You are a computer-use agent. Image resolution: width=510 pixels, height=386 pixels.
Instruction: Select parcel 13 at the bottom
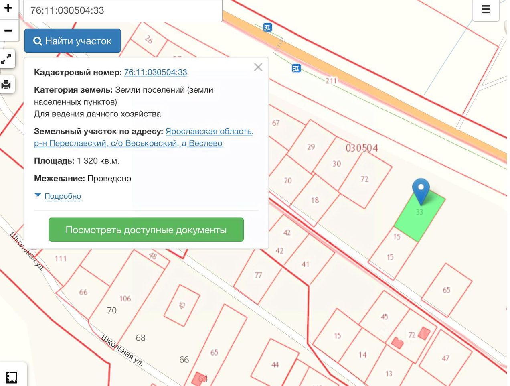tap(389, 374)
